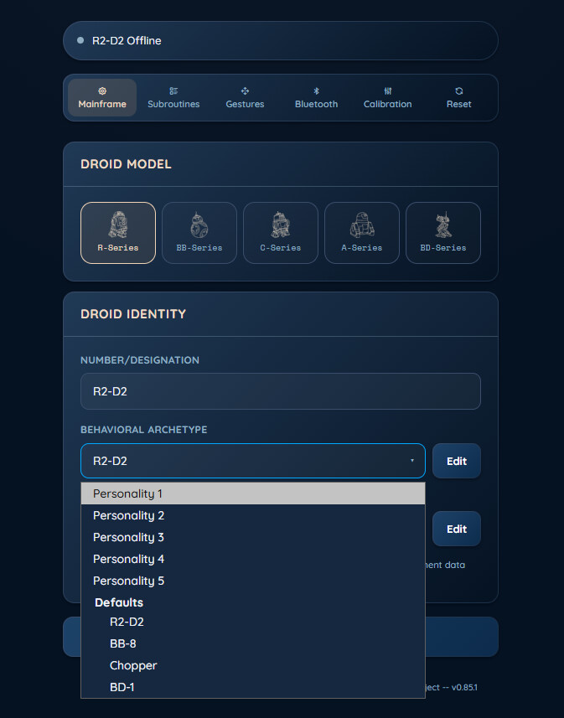Open the Bluetooth tab

pyautogui.click(x=316, y=97)
